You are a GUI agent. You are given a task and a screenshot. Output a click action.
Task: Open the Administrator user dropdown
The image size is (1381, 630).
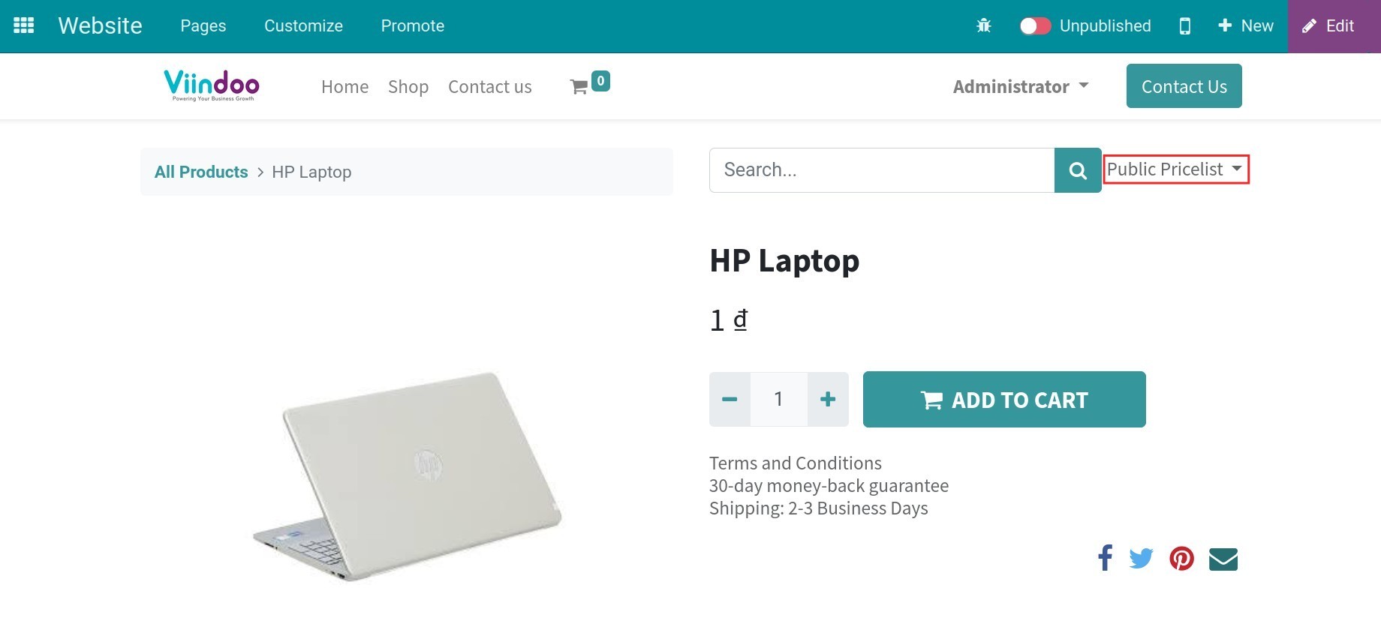(1021, 87)
